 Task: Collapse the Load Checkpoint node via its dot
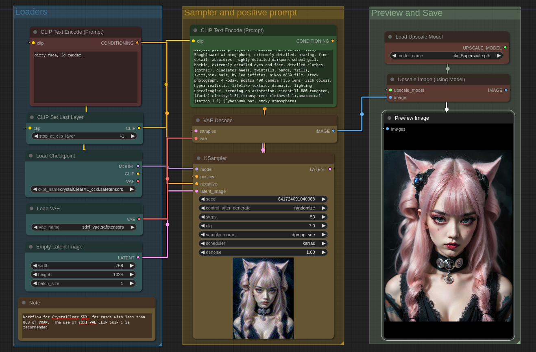[x=31, y=156]
